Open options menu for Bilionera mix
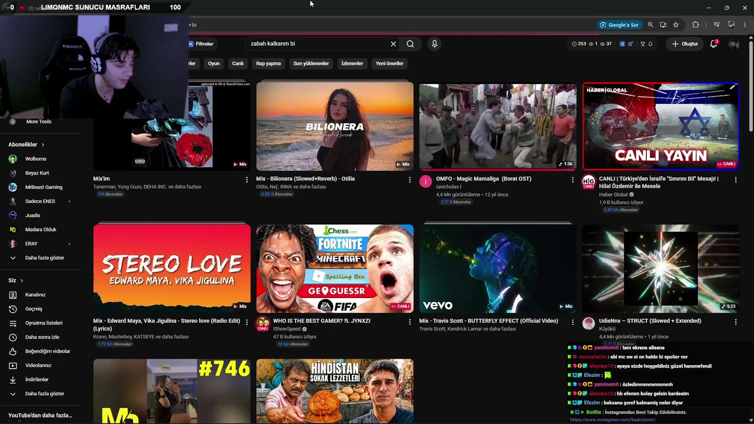 coord(410,180)
